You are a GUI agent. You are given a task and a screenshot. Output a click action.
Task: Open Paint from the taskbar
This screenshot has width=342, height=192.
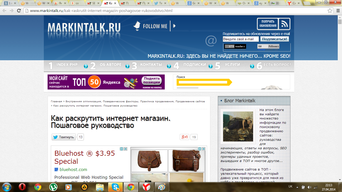pyautogui.click(x=162, y=187)
